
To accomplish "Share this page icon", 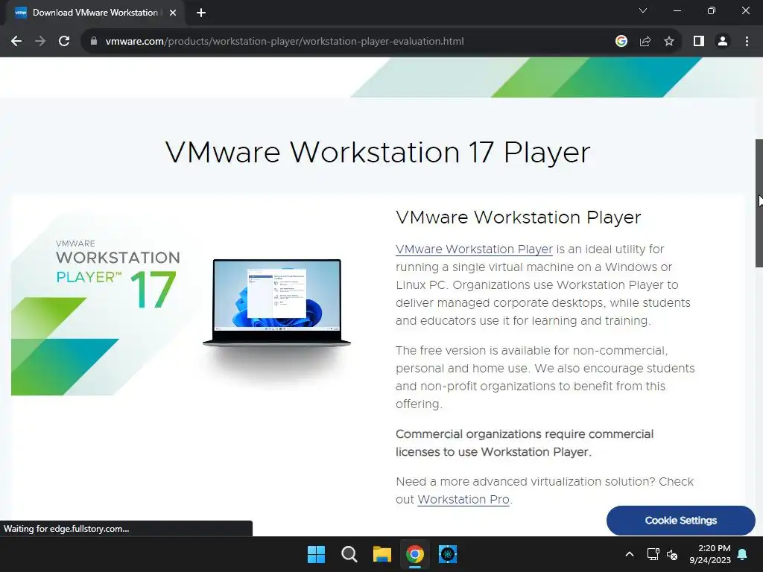I will click(645, 42).
